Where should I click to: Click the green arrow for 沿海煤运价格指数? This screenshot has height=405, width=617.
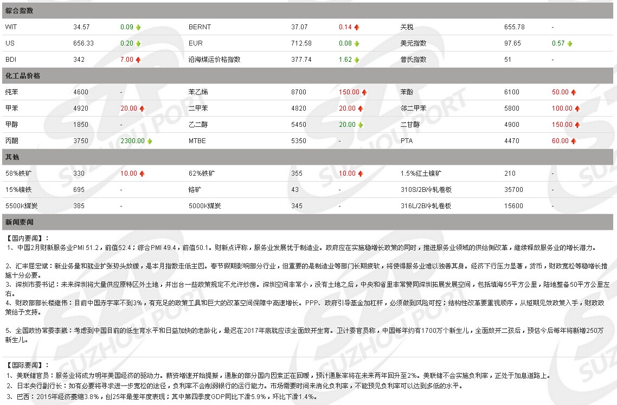(x=357, y=60)
